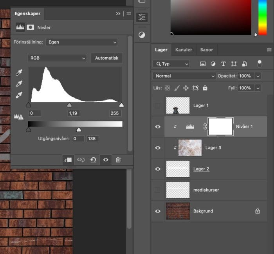Image resolution: width=274 pixels, height=254 pixels.
Task: Lock transparent pixels icon
Action: [x=167, y=88]
